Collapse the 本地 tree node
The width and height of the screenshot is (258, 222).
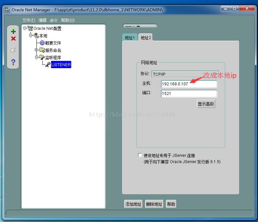30,35
